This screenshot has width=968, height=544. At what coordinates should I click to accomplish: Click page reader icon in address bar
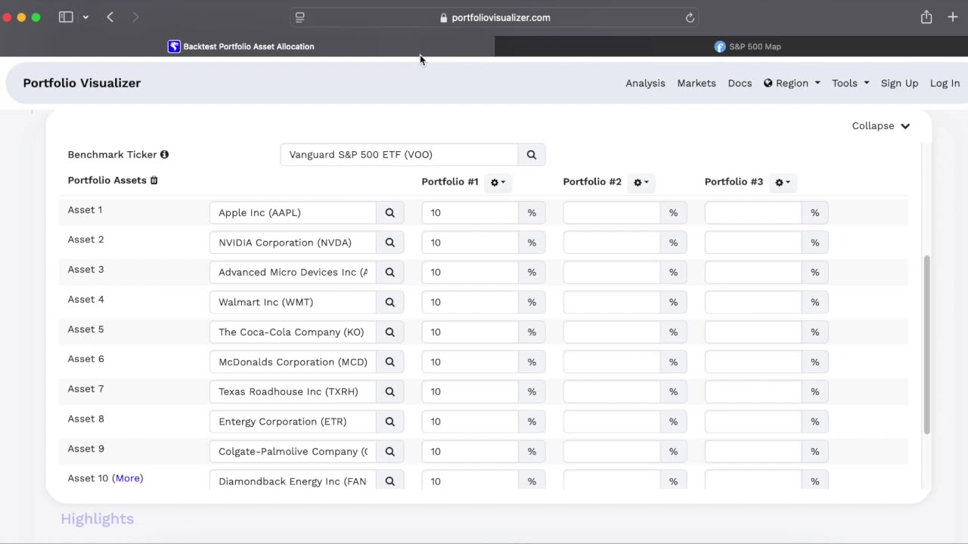click(300, 17)
